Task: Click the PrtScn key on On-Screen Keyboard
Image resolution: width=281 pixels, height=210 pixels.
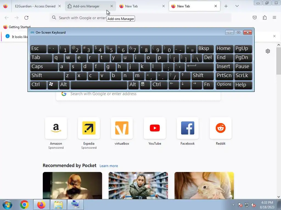Action: (224, 76)
